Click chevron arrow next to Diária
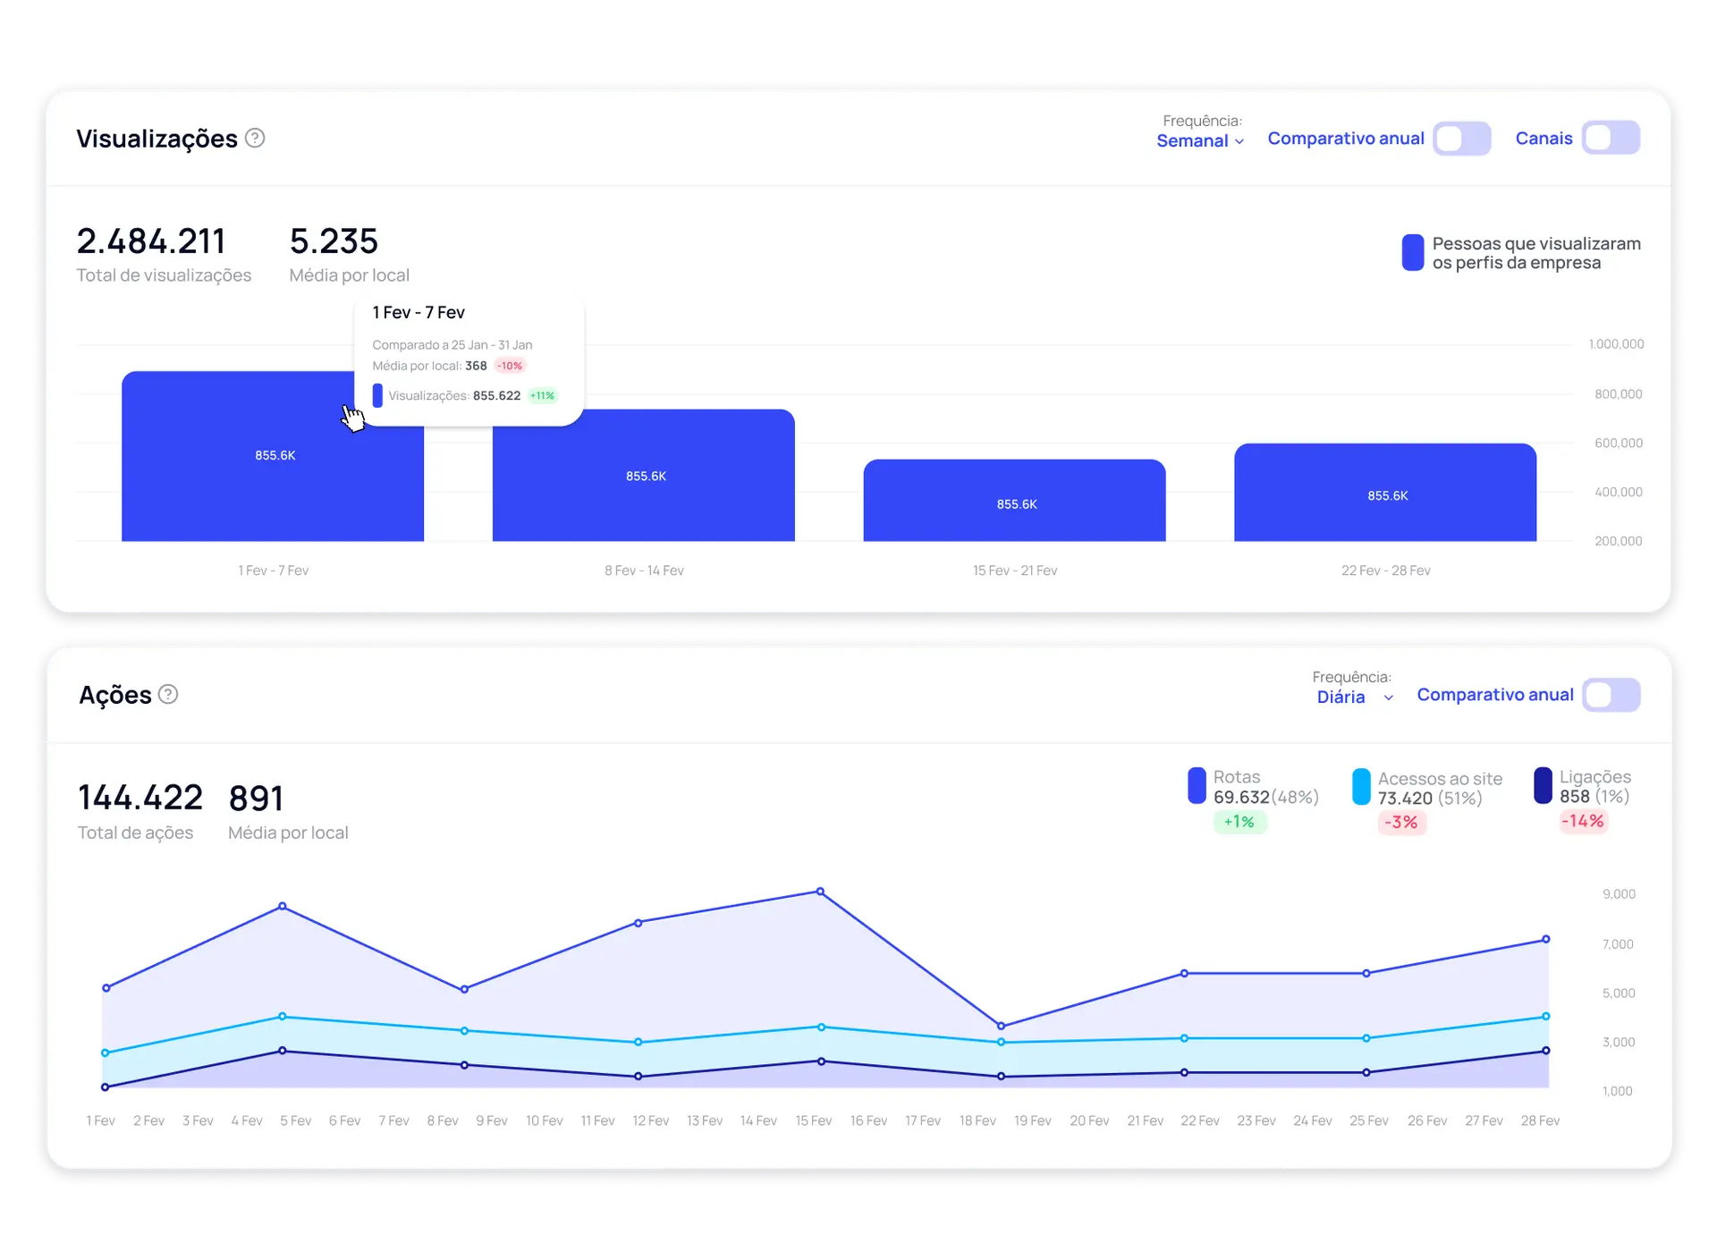The width and height of the screenshot is (1717, 1260). (1388, 698)
